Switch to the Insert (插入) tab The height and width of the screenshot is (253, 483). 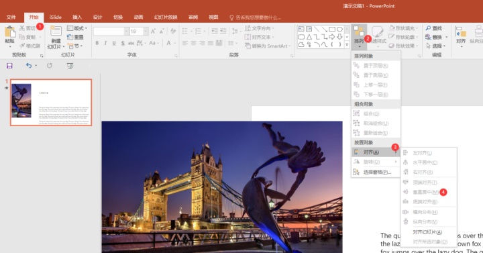77,17
